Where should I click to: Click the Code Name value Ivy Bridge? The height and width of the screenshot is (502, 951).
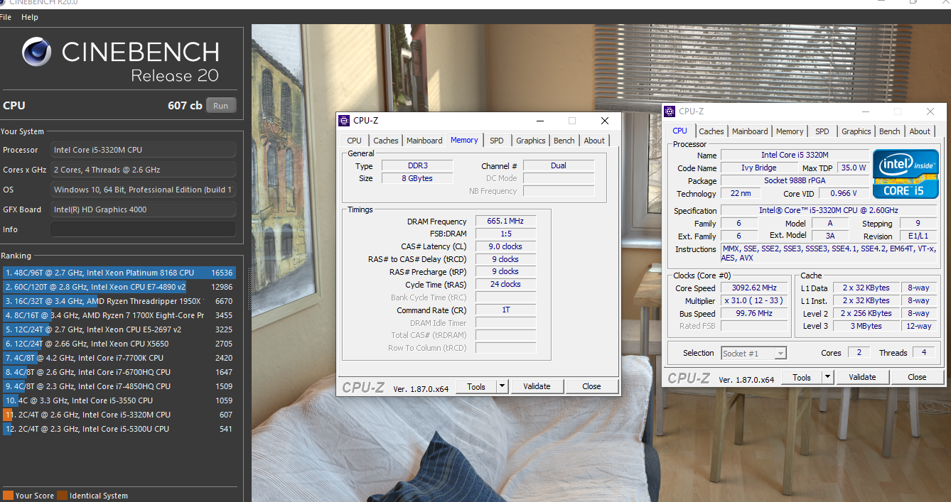tap(761, 168)
